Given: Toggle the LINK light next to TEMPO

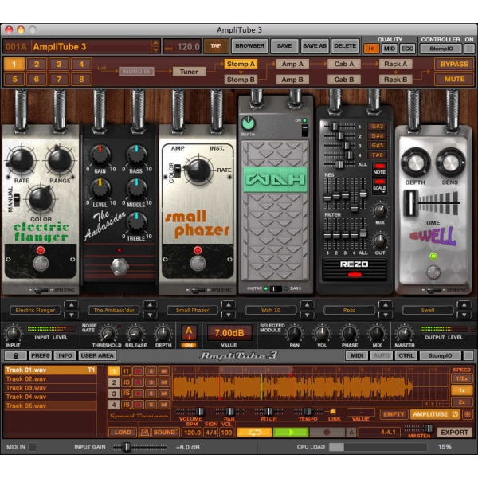Looking at the screenshot, I should [x=332, y=412].
